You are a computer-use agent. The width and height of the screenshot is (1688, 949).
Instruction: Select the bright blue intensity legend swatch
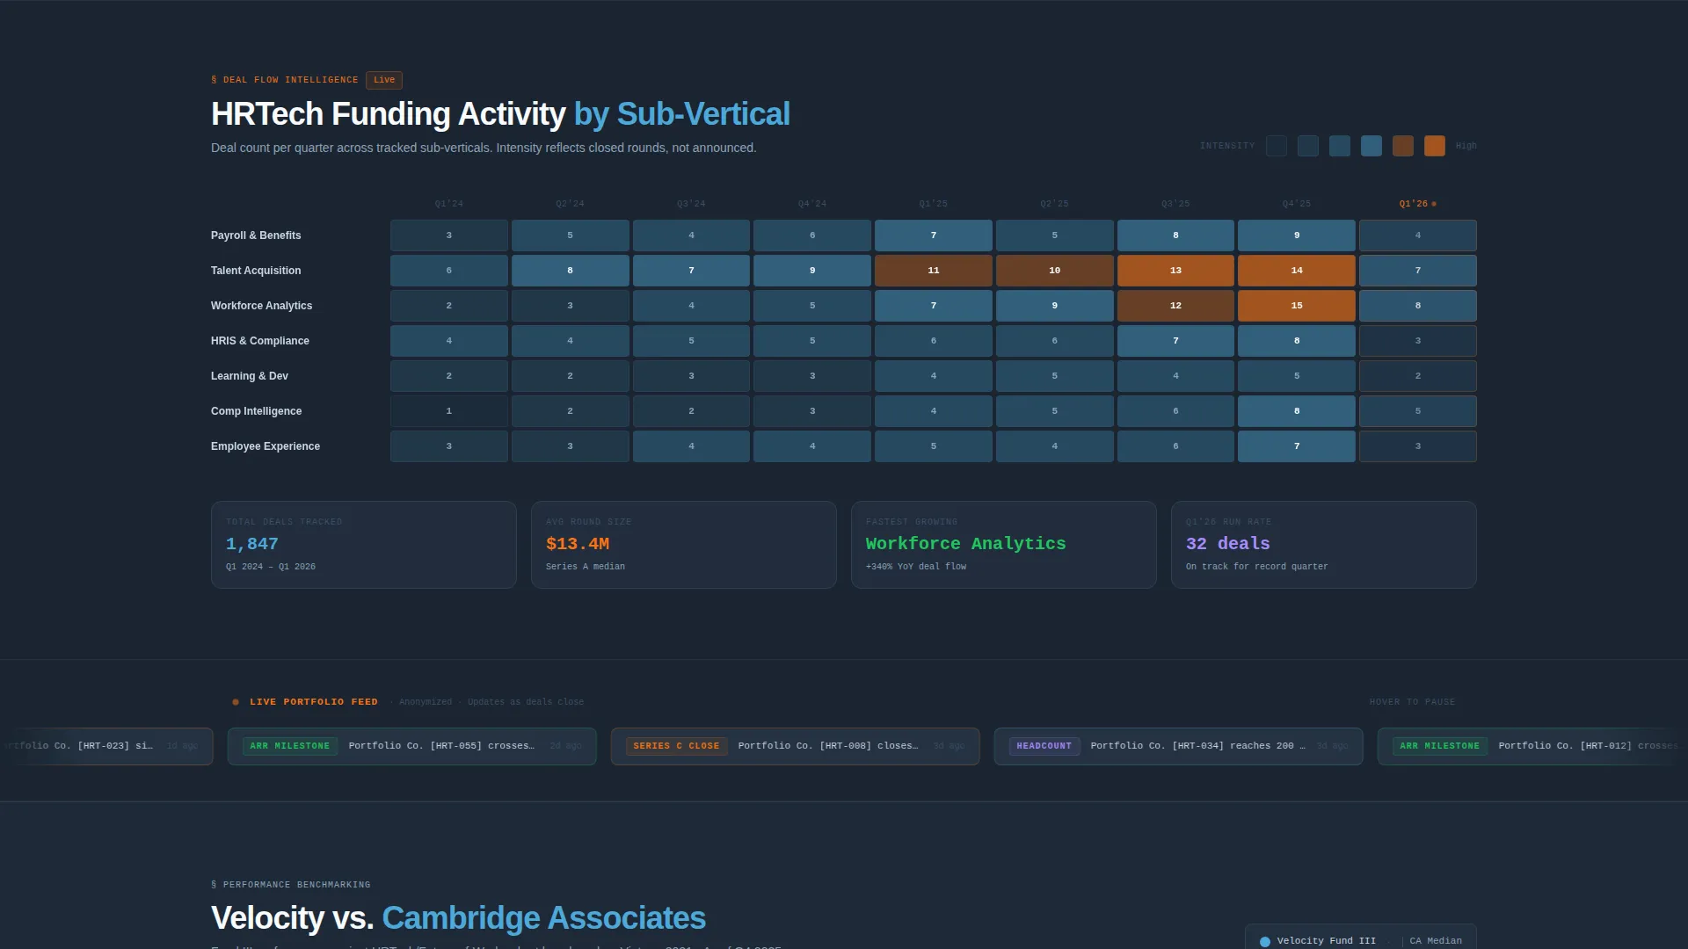(1371, 146)
